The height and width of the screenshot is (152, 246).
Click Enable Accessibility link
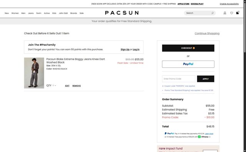[x=229, y=4]
